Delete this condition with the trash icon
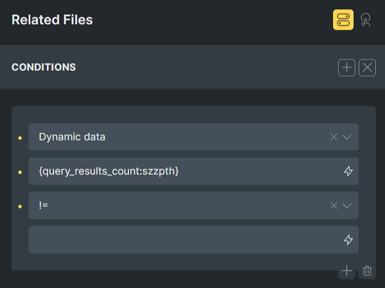 tap(367, 271)
